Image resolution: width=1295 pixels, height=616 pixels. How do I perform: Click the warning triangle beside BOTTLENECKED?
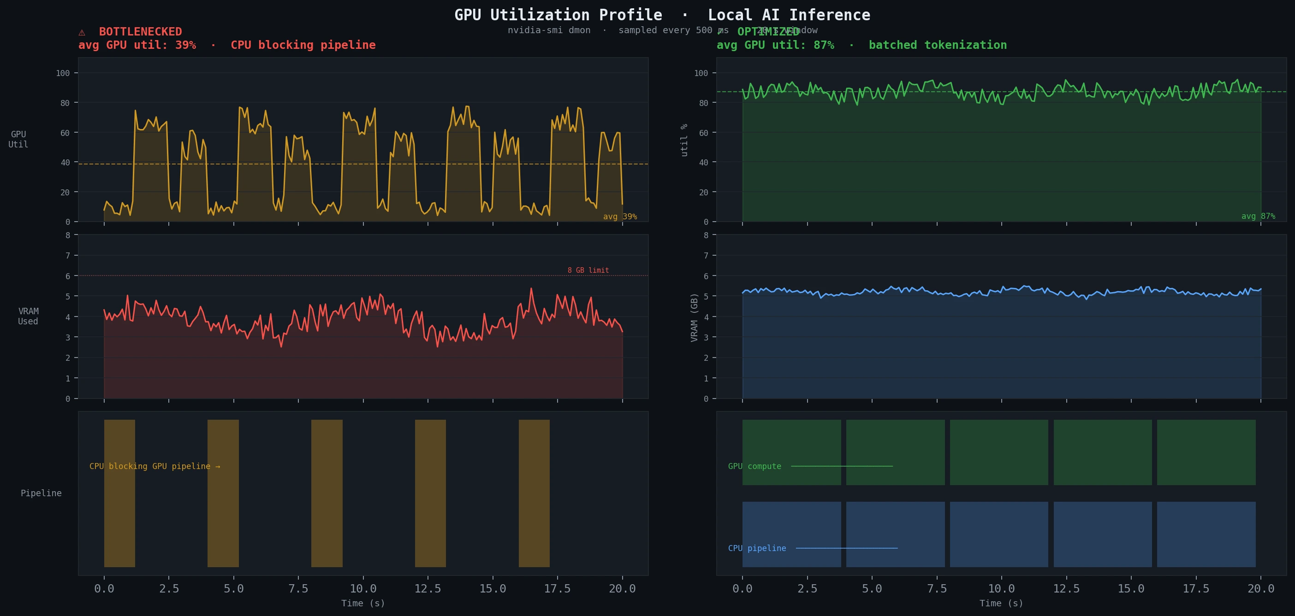pos(82,32)
